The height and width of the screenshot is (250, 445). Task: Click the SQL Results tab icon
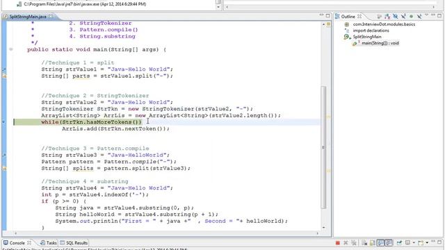63,243
